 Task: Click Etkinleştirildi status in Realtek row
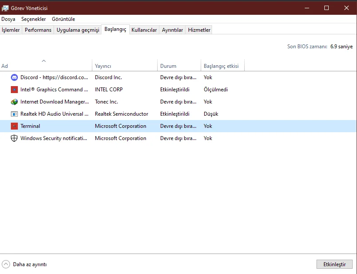[175, 114]
